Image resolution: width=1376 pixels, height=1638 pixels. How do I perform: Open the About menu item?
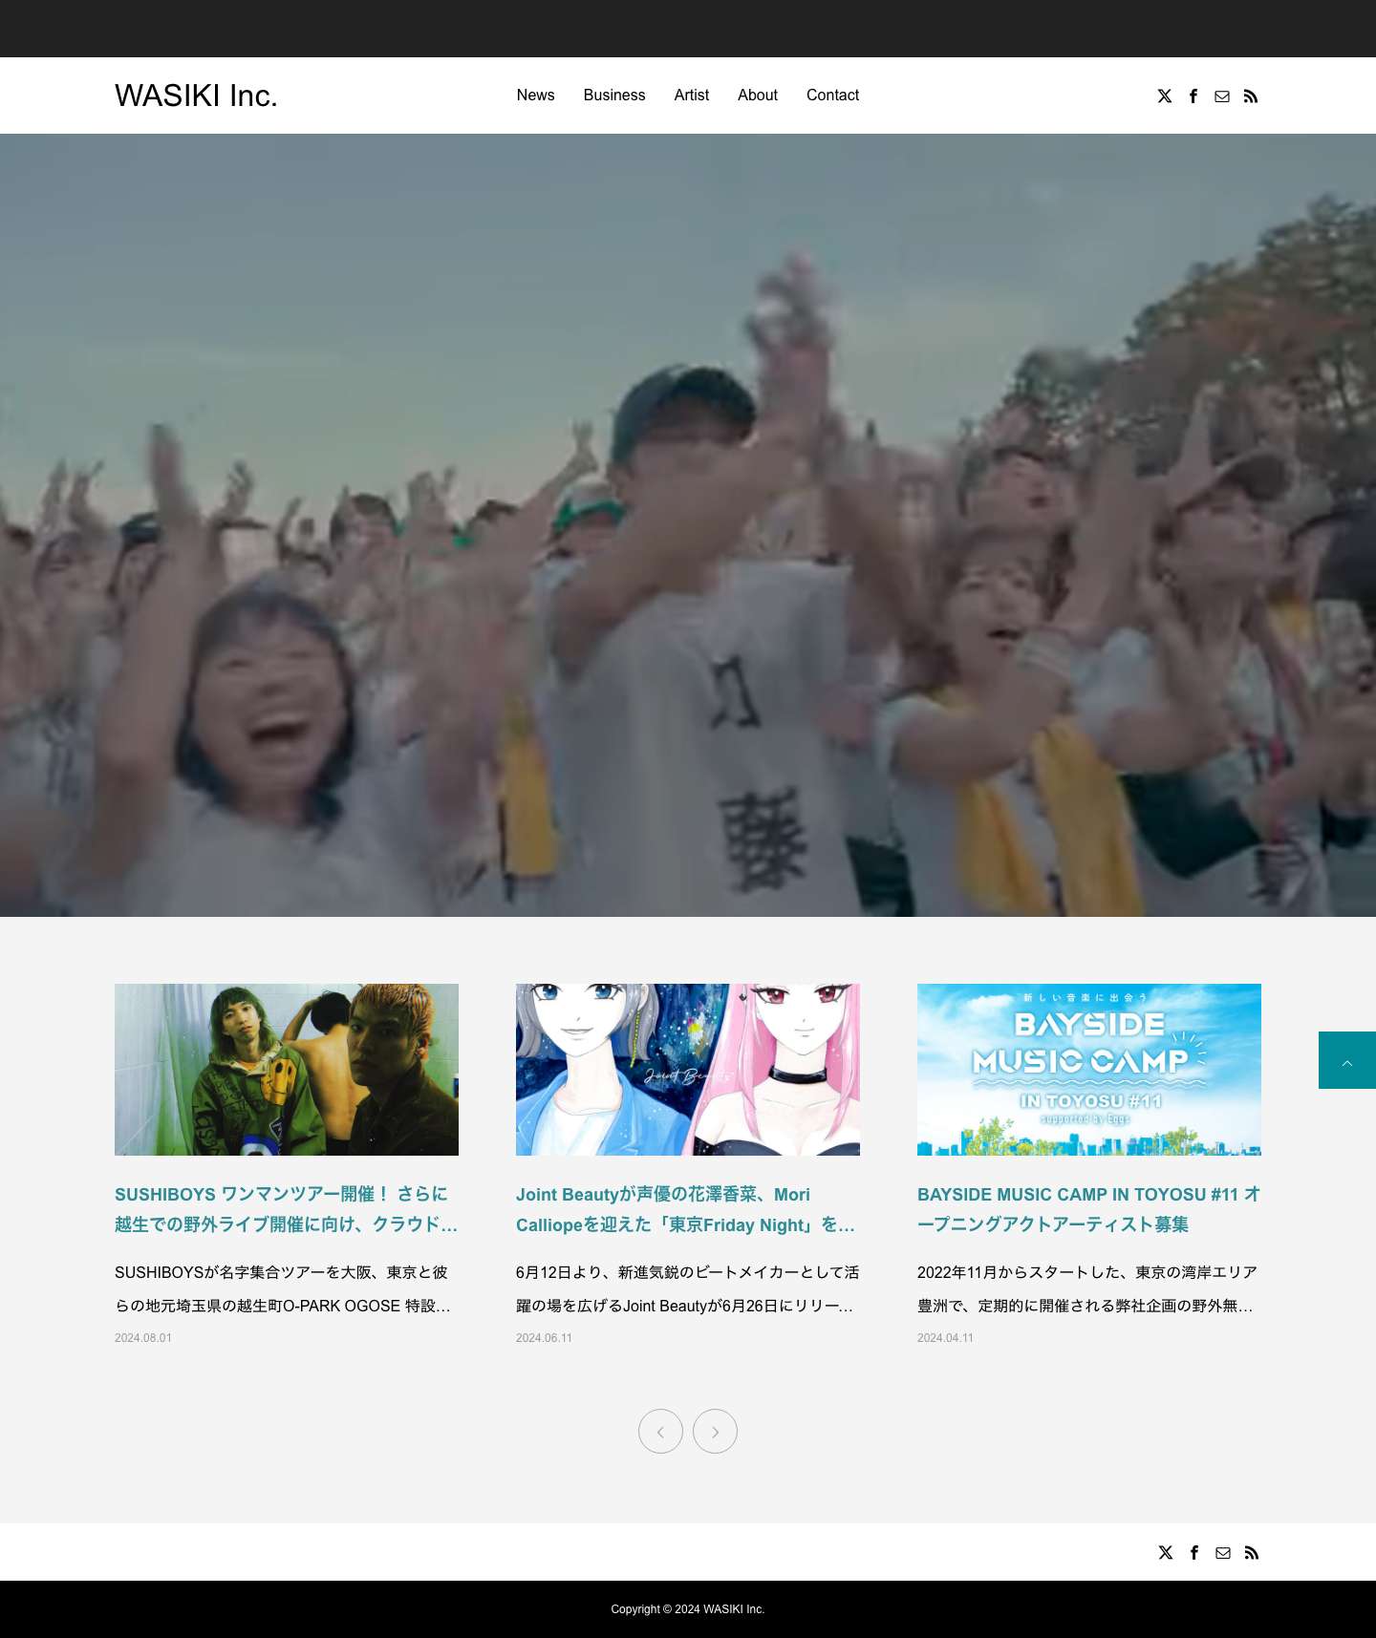pyautogui.click(x=758, y=96)
